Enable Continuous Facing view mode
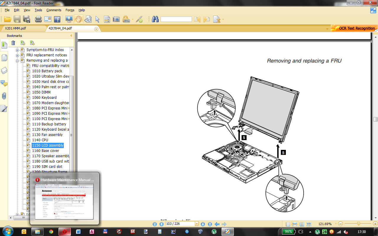This screenshot has width=378, height=236. 309,224
